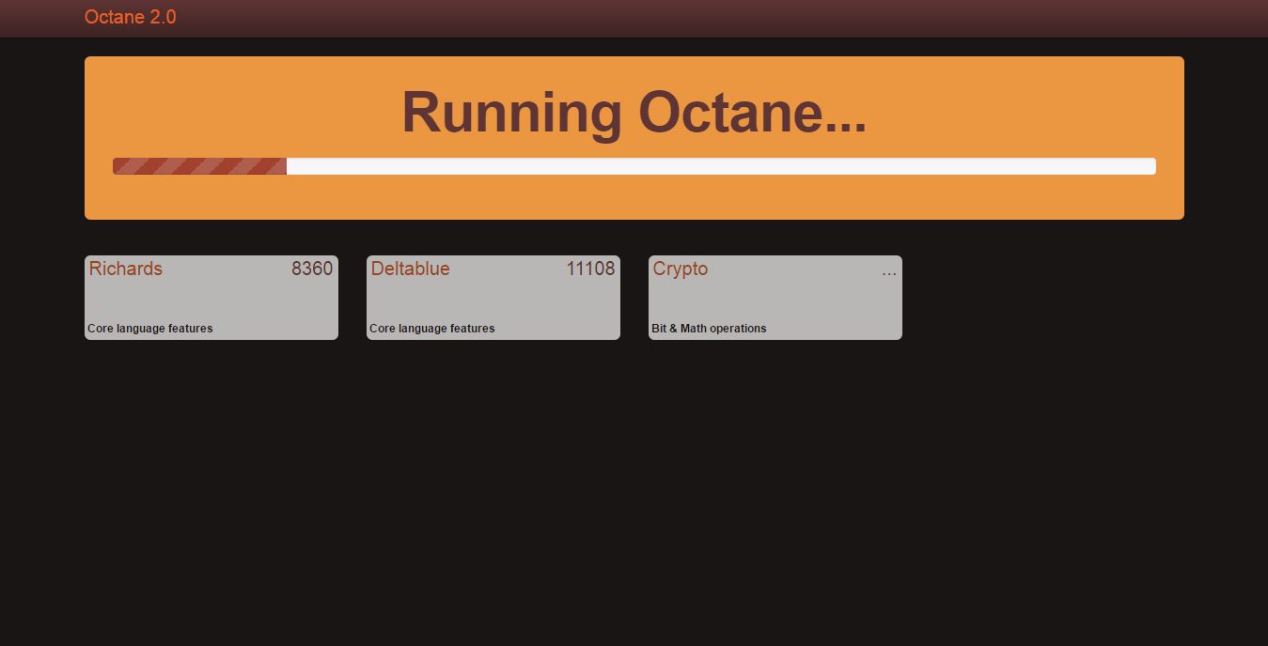Click the ellipsis on the Crypto box
This screenshot has height=646, width=1268.
pos(889,272)
